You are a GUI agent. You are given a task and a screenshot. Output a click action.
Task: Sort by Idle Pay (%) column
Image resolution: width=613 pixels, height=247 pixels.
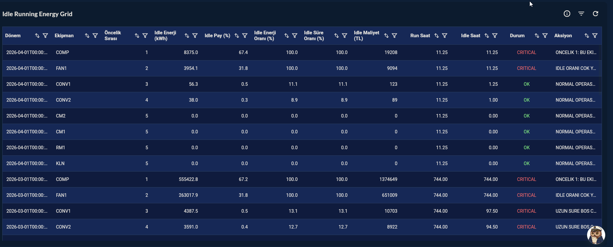pos(237,36)
